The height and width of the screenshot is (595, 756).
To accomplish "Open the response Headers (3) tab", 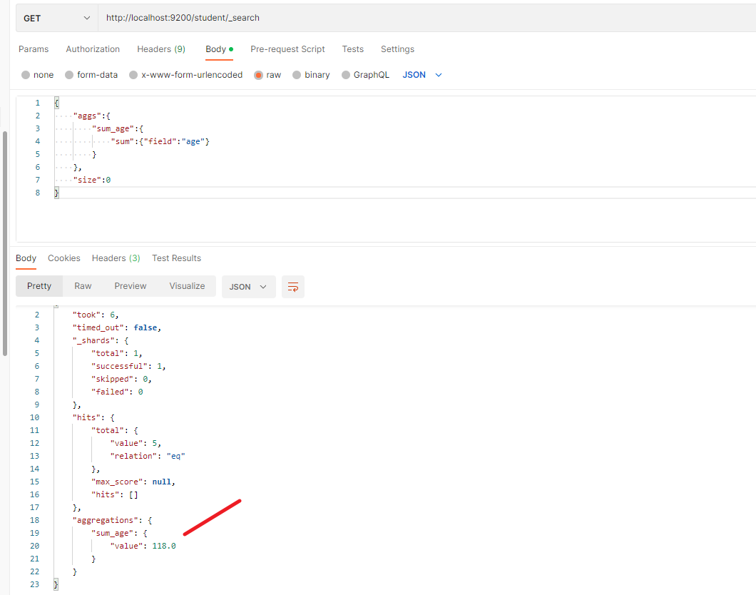I will pos(116,258).
